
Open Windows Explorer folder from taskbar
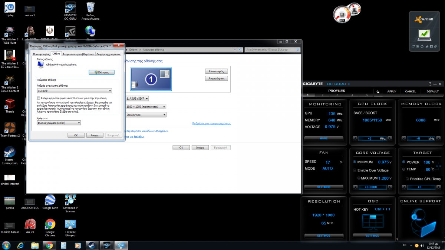[x=35, y=245]
